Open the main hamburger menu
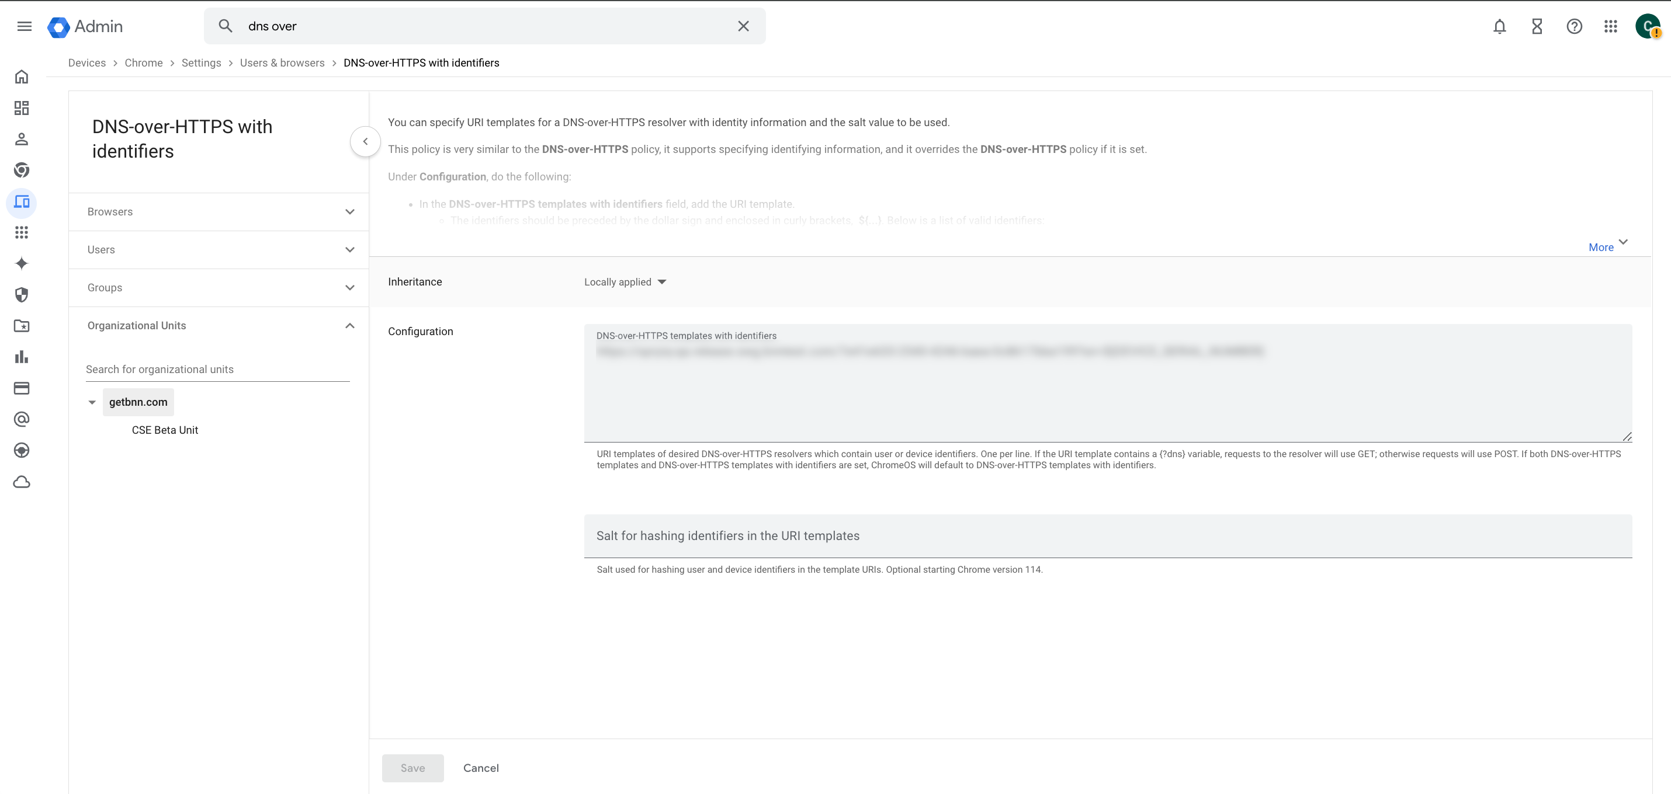This screenshot has height=794, width=1671. tap(25, 27)
